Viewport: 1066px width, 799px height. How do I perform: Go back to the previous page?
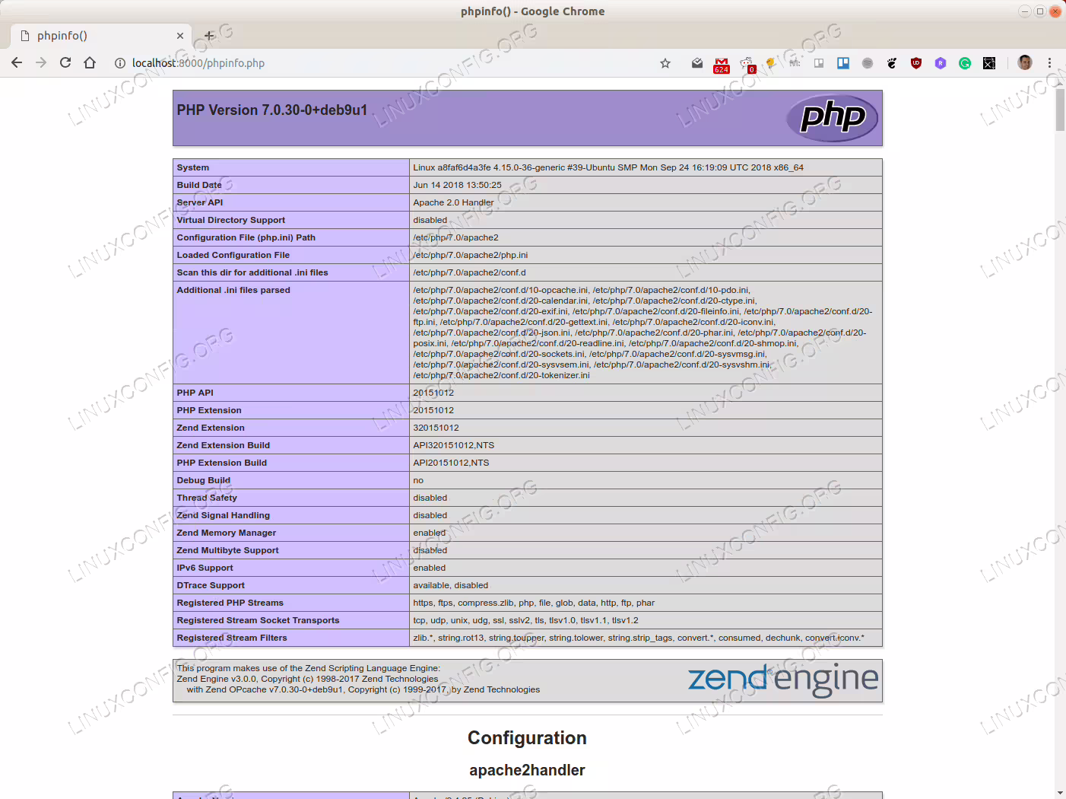tap(17, 62)
